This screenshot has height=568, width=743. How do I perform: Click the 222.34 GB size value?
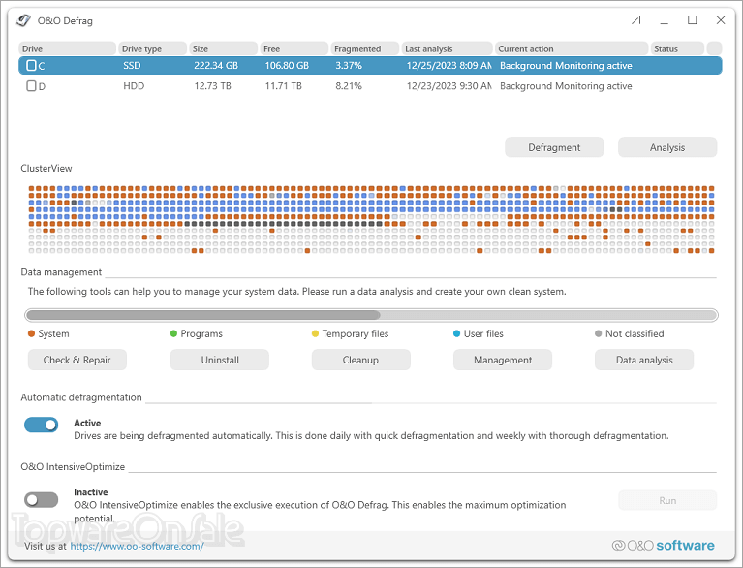click(x=216, y=66)
